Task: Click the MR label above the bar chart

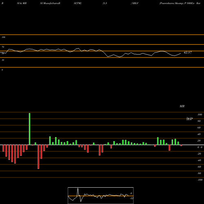Action: coord(182,106)
